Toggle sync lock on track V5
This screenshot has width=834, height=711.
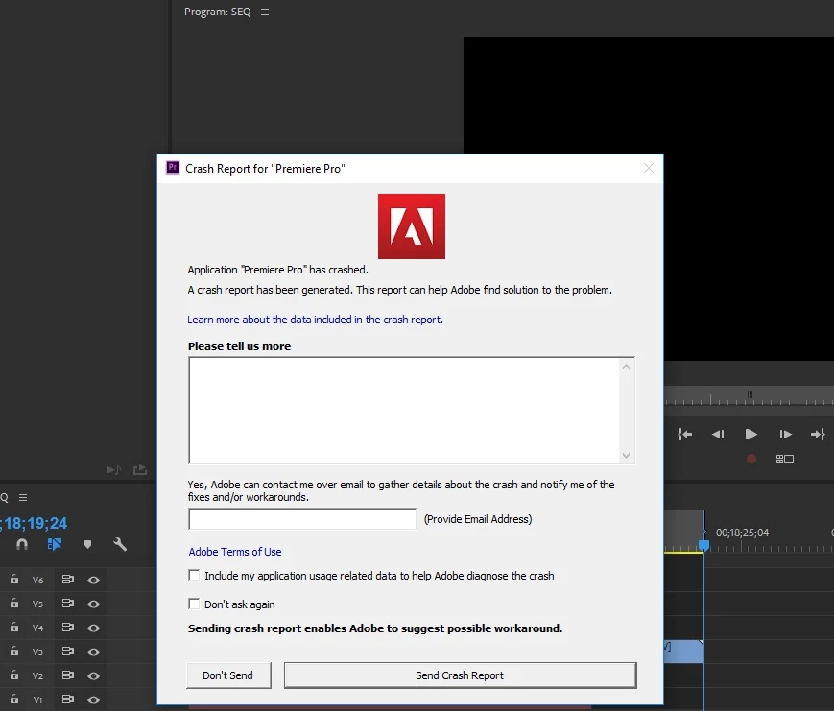[x=67, y=604]
